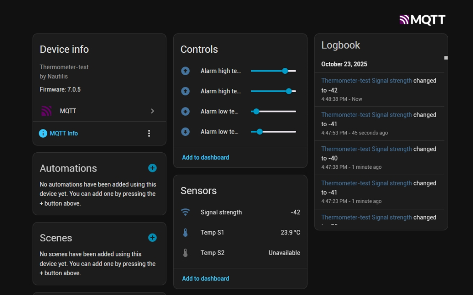
Task: Click the up-arrow icon of the topmost Alarm high control
Action: (185, 71)
